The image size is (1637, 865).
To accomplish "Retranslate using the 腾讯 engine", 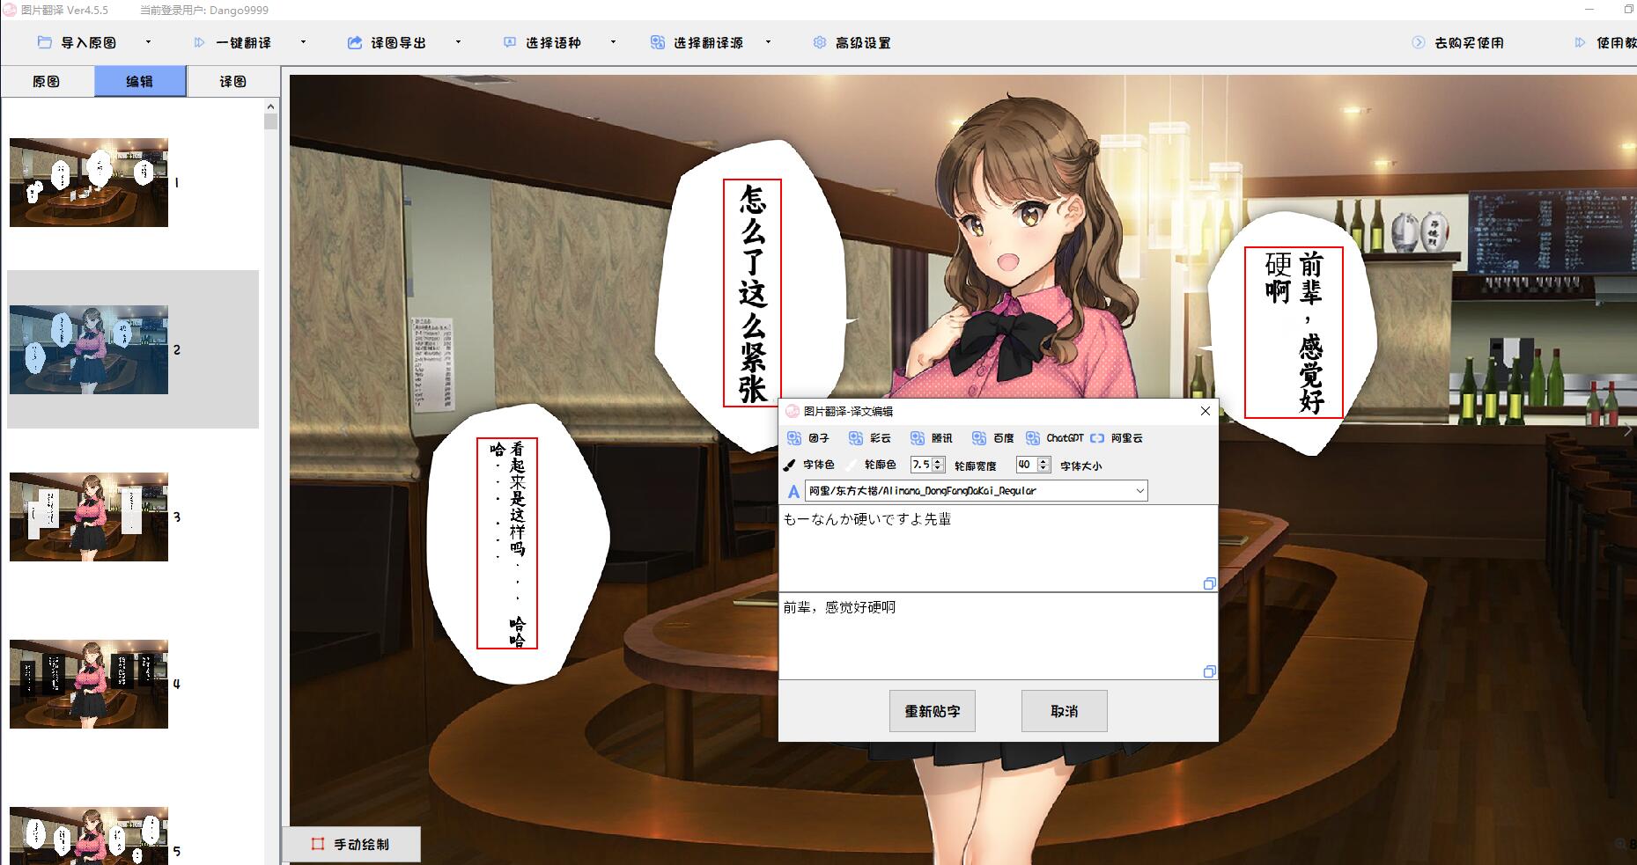I will click(x=918, y=438).
